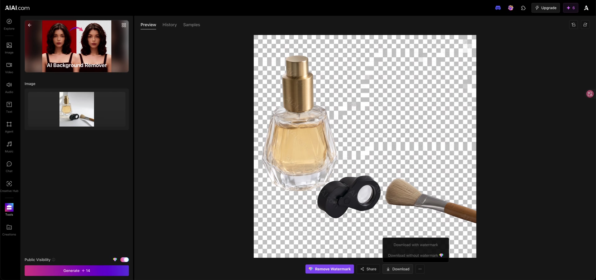The image size is (596, 280).
Task: Open the Chat section in sidebar
Action: tap(9, 167)
